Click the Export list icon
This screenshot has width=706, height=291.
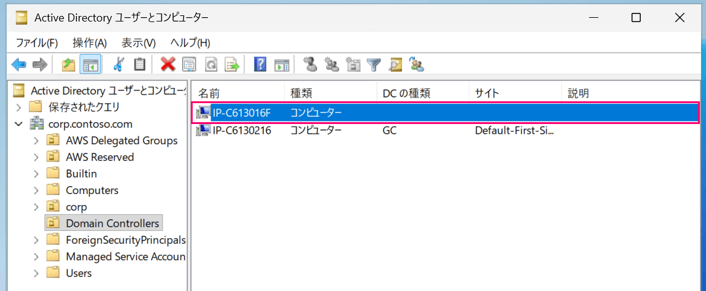[x=232, y=64]
